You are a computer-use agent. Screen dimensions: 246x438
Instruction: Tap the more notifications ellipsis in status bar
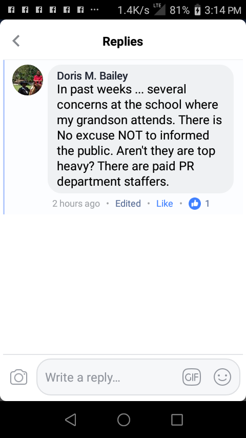point(95,10)
